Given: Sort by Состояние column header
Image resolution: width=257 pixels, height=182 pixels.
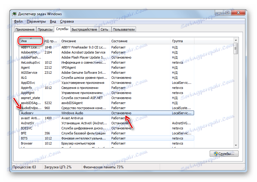Looking at the screenshot, I should (140, 41).
